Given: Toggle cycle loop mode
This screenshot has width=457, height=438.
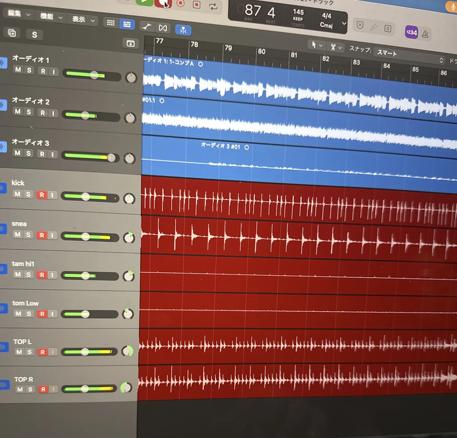Looking at the screenshot, I should [213, 6].
